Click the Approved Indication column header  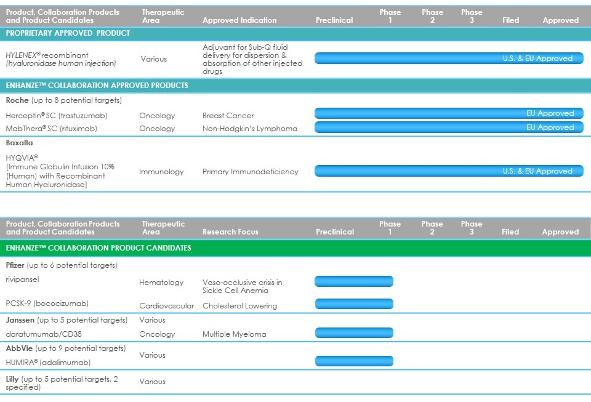coord(239,20)
